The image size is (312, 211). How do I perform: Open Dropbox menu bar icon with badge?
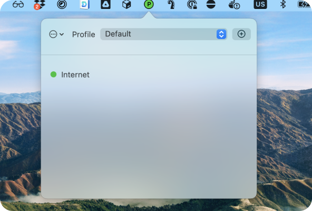tap(40, 5)
